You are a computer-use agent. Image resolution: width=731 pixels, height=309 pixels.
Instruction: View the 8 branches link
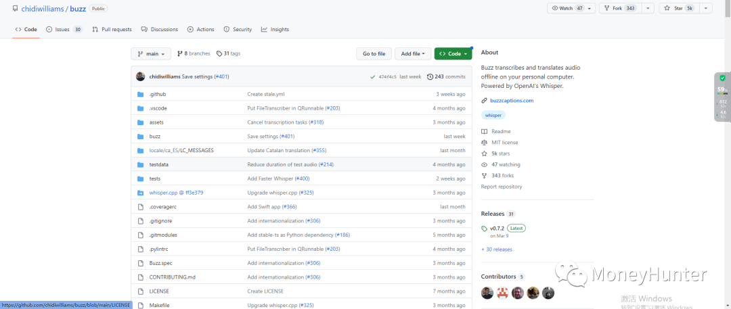pyautogui.click(x=194, y=53)
